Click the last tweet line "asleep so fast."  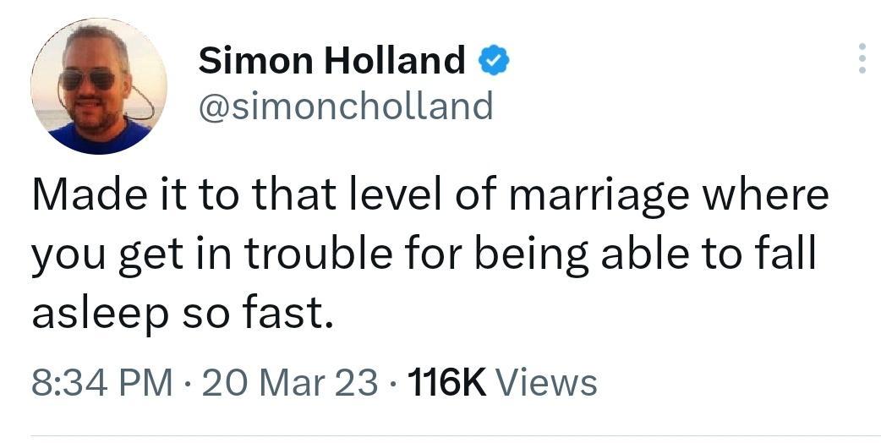point(178,315)
